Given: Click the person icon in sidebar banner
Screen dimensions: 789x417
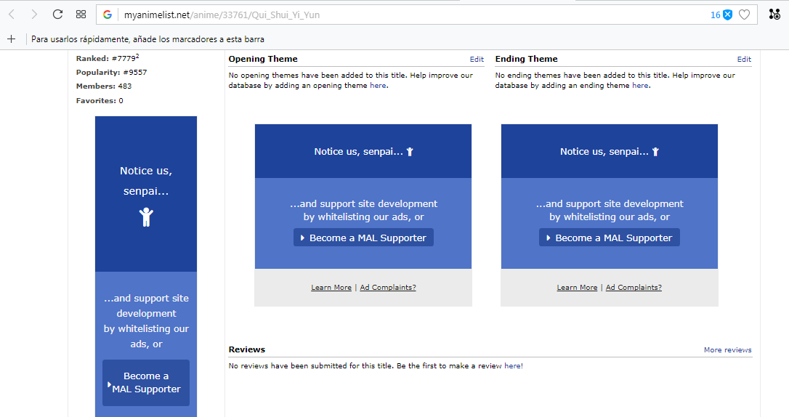Looking at the screenshot, I should tap(146, 216).
